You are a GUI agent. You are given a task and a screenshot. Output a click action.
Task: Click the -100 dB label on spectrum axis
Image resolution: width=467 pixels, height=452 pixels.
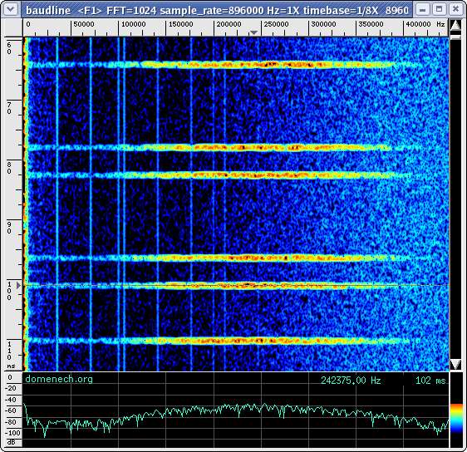click(12, 433)
